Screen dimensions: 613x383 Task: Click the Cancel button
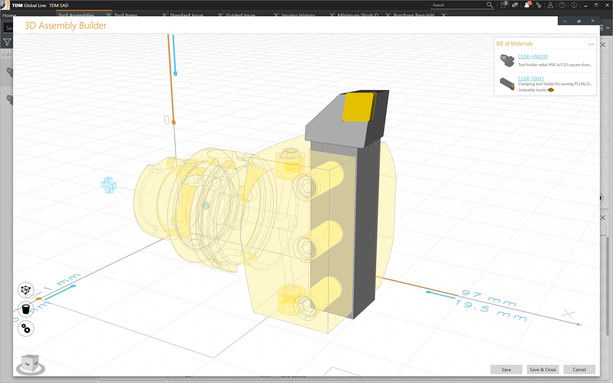click(x=579, y=370)
